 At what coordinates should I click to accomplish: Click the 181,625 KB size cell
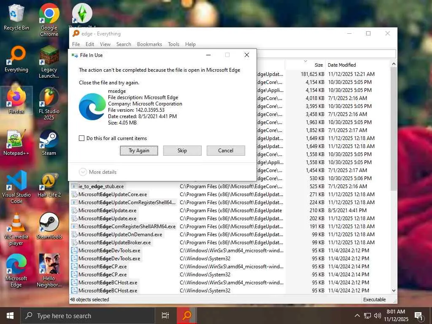313,74
